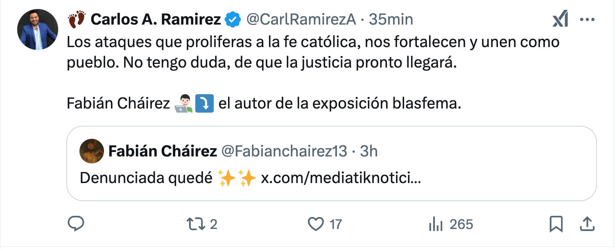This screenshot has height=249, width=615.
Task: Click the reply speech bubble icon
Action: [x=76, y=224]
